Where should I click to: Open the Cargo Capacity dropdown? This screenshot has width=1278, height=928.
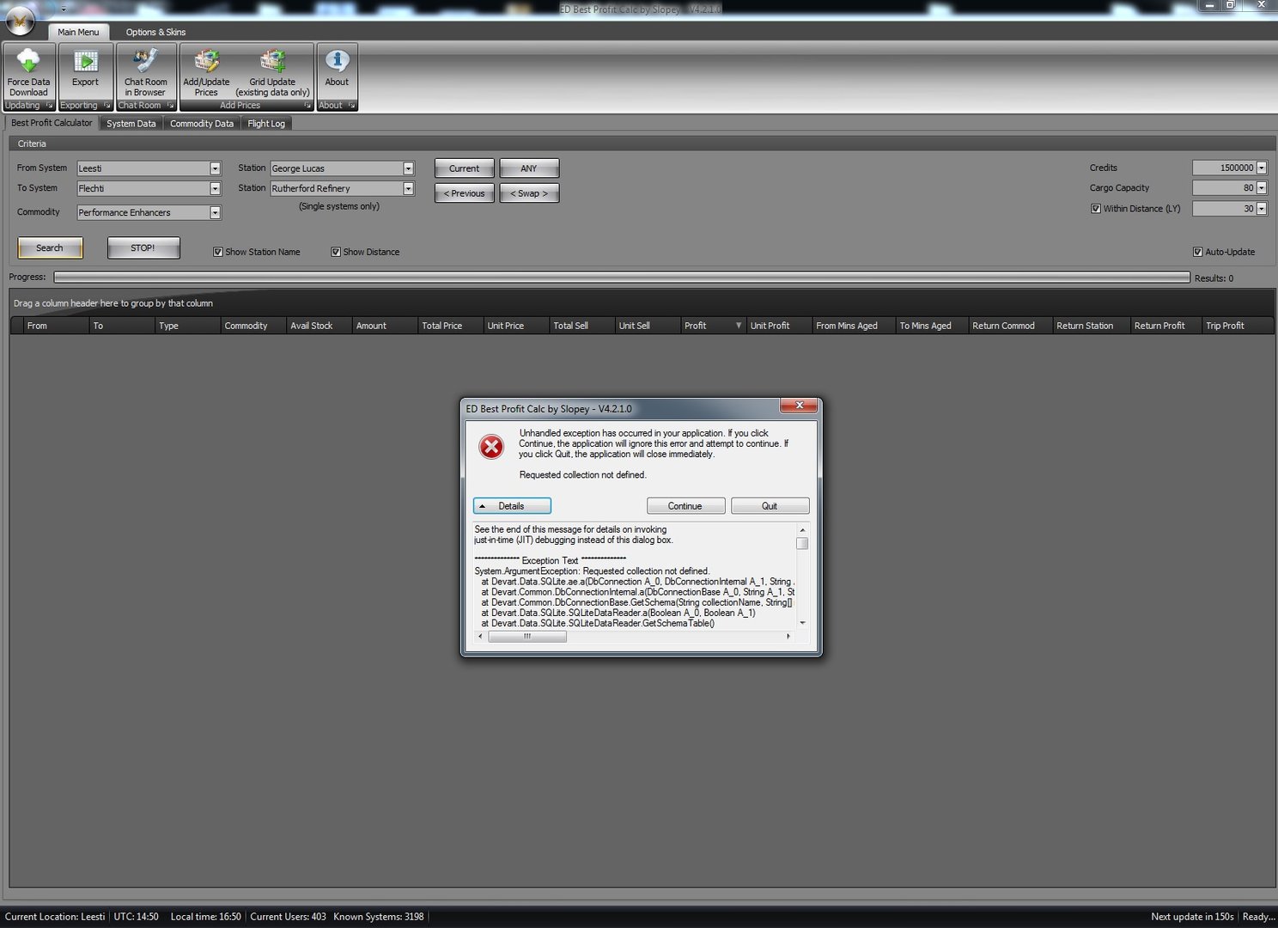tap(1262, 187)
